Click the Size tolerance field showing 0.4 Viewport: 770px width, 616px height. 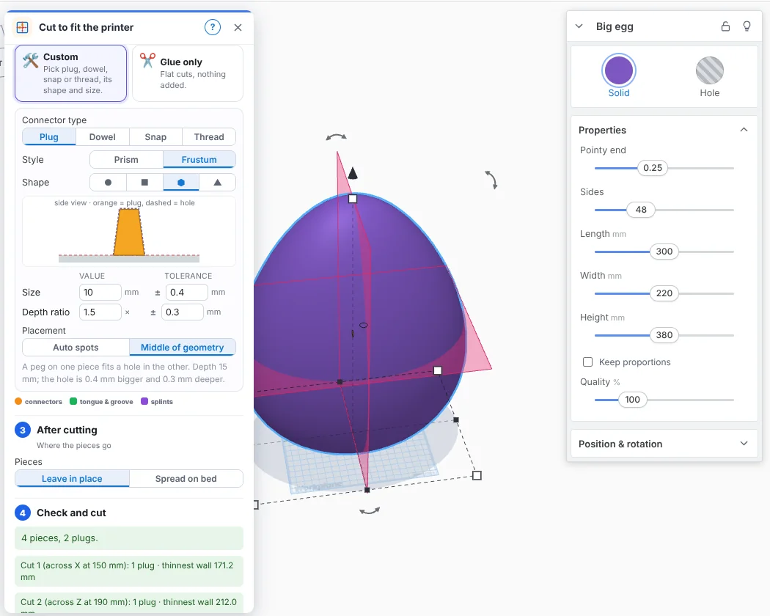coord(186,293)
